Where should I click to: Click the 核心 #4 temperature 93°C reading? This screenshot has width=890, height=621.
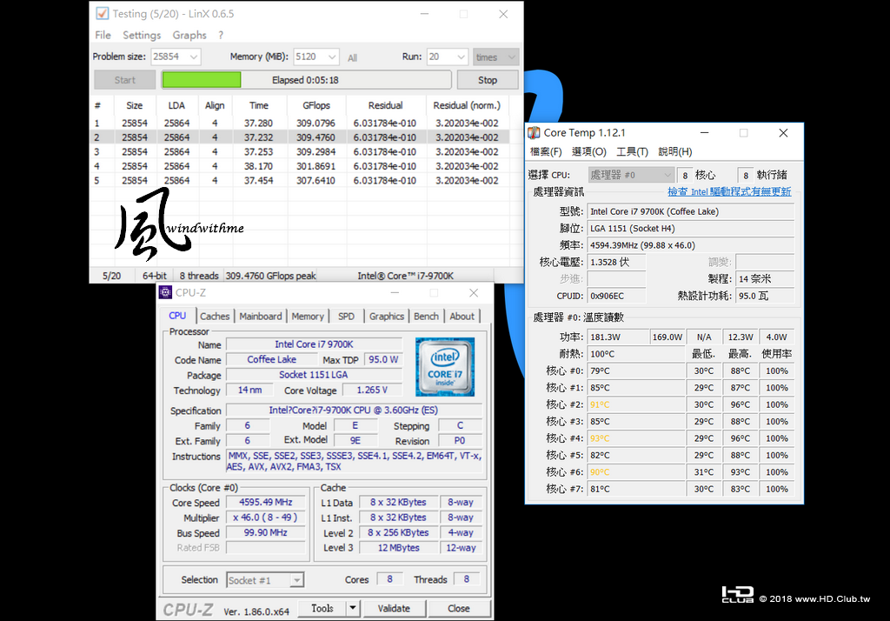click(635, 438)
